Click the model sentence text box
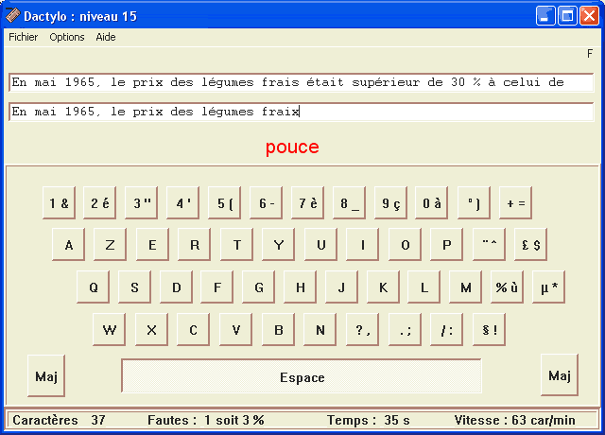This screenshot has width=605, height=435. point(301,82)
